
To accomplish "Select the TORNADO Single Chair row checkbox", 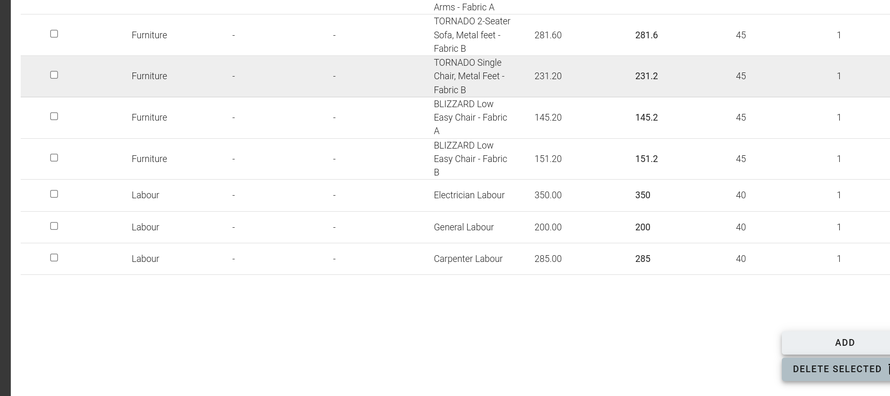I will [54, 75].
